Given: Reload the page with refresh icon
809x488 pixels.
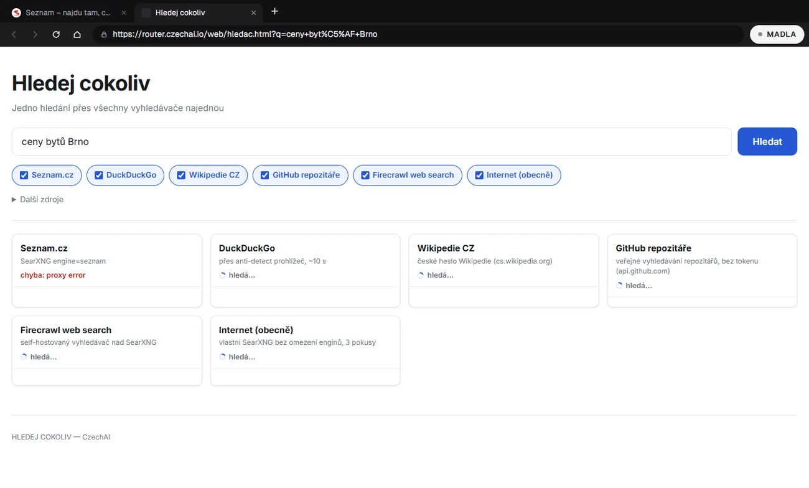Looking at the screenshot, I should [56, 34].
